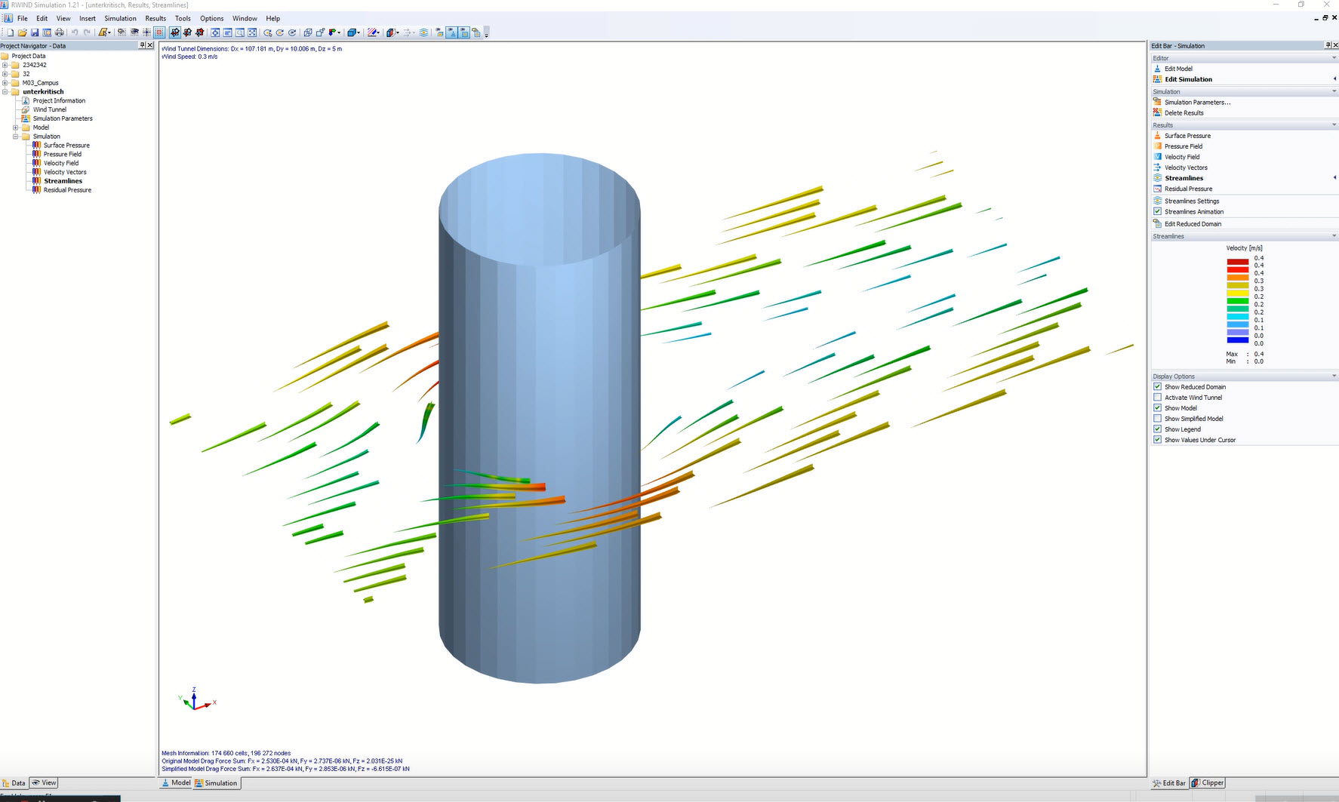The image size is (1339, 802).
Task: Open the Simulation menu
Action: tap(120, 18)
